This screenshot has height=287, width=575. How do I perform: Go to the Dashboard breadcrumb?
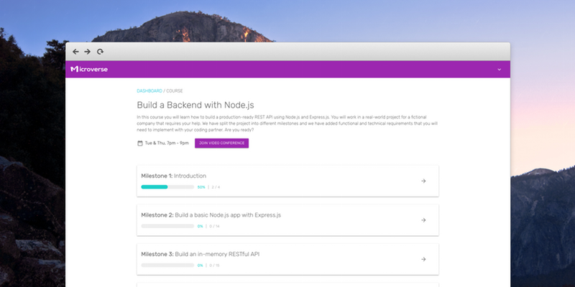149,91
